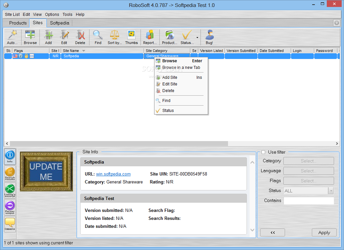
Task: Click the Browse toolbar icon
Action: (30, 37)
